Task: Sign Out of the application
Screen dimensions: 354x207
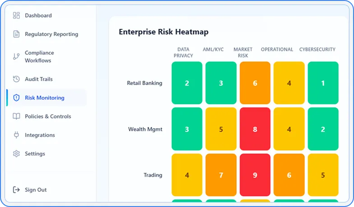Action: [x=36, y=190]
